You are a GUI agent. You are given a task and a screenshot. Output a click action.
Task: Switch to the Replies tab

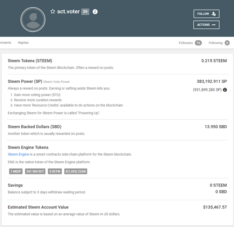pyautogui.click(x=23, y=43)
